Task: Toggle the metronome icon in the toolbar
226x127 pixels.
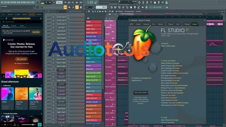Action: pyautogui.click(x=65, y=2)
